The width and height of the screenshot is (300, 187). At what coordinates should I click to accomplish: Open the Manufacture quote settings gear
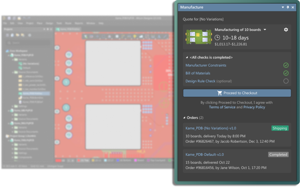click(x=286, y=30)
